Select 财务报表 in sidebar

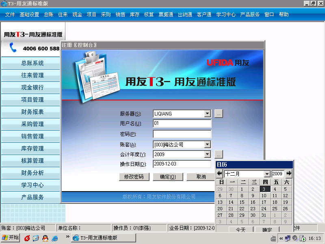[x=32, y=111]
